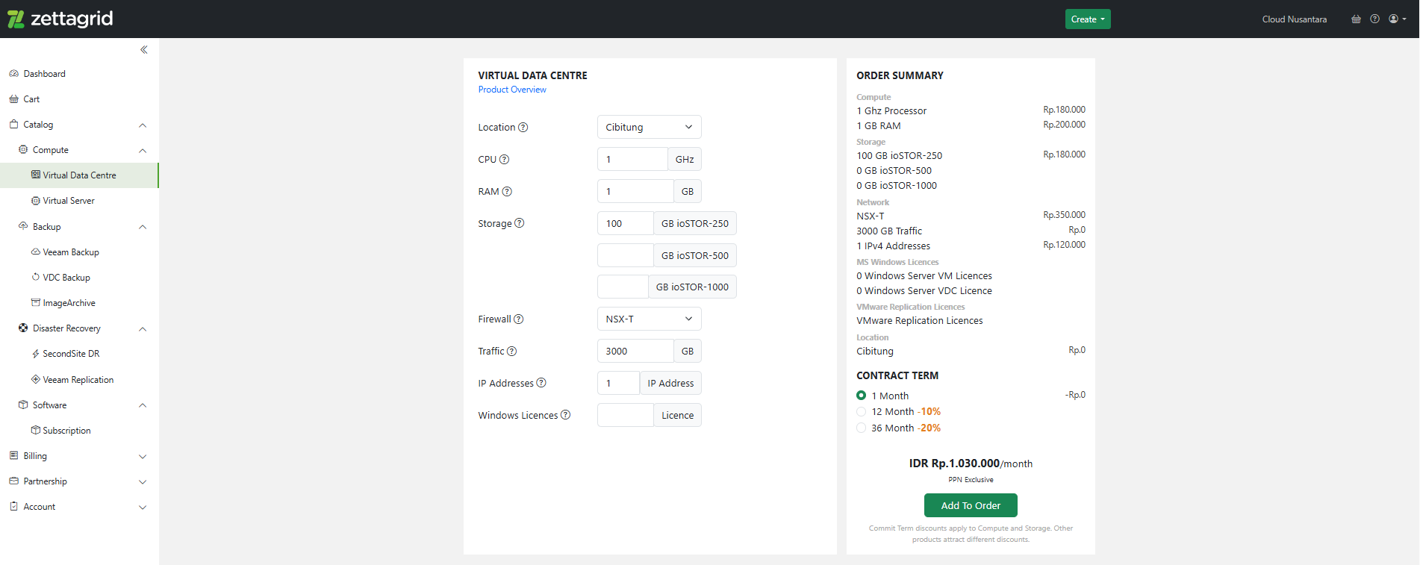The height and width of the screenshot is (565, 1420).
Task: Select the 12 Month contract term
Action: pos(861,412)
